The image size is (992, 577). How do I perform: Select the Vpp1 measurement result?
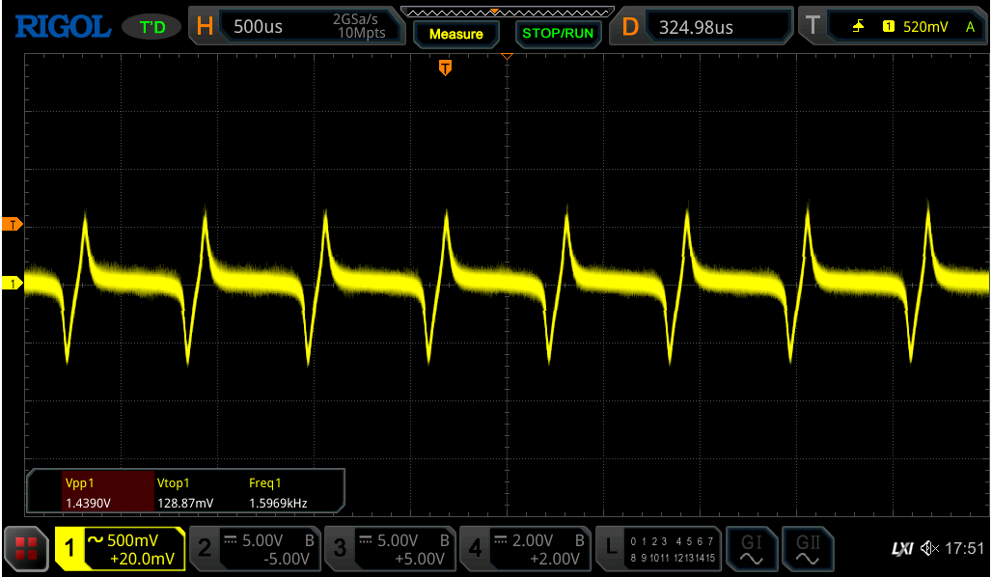tap(94, 493)
